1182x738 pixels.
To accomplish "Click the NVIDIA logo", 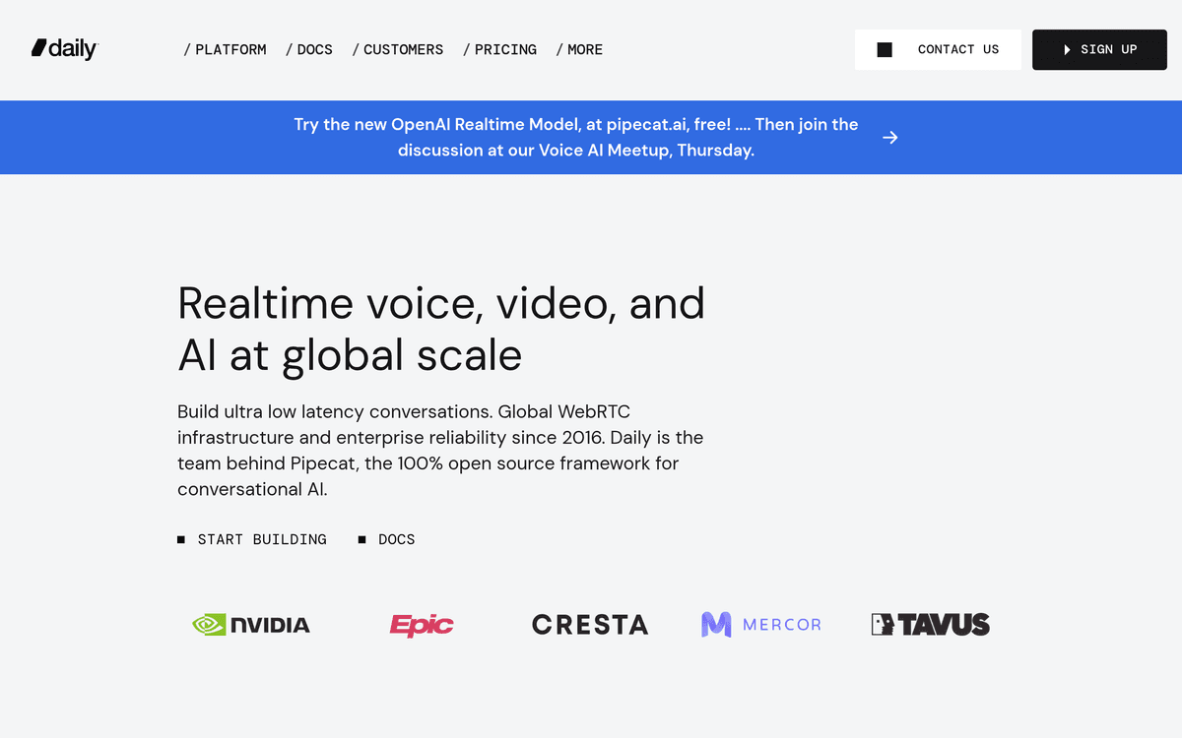I will point(251,625).
